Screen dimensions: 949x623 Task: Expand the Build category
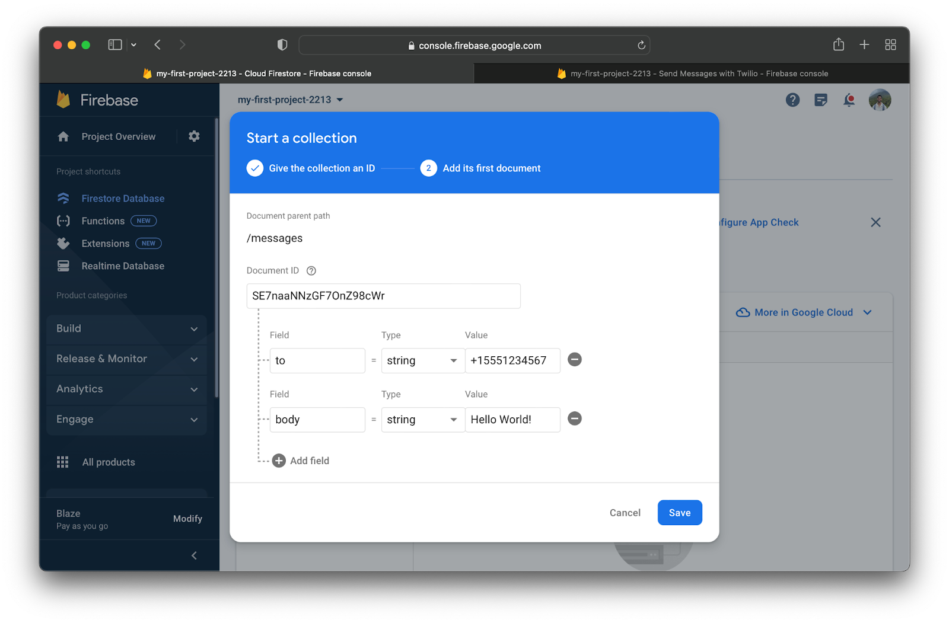(x=126, y=328)
